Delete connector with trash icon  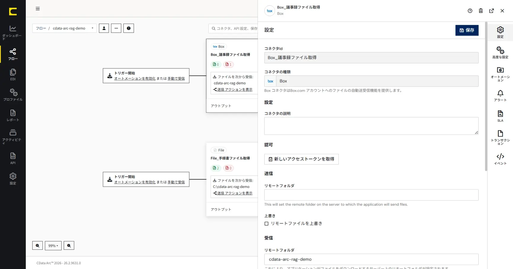pos(481,11)
